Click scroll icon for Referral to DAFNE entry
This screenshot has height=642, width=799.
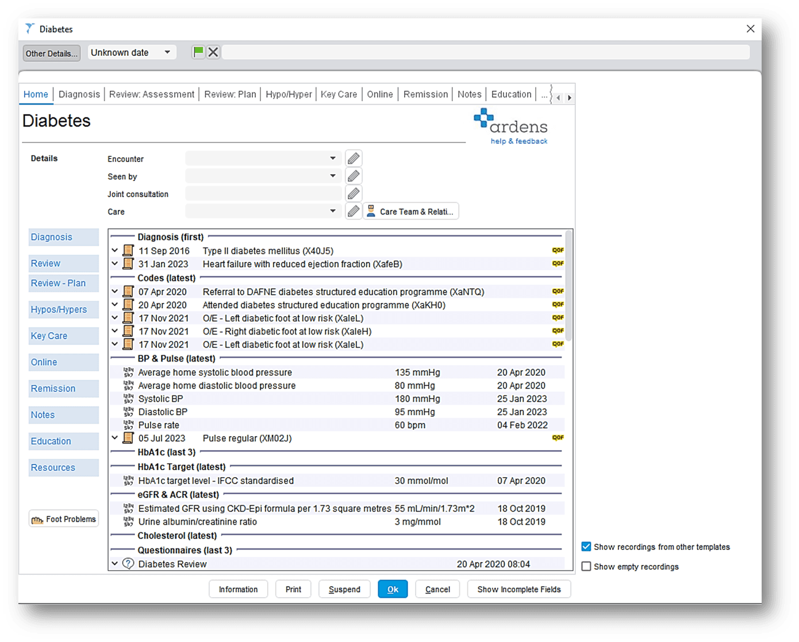tap(128, 291)
